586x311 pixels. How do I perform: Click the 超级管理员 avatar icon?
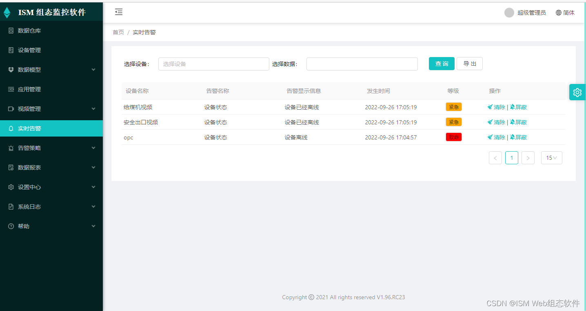pos(509,13)
